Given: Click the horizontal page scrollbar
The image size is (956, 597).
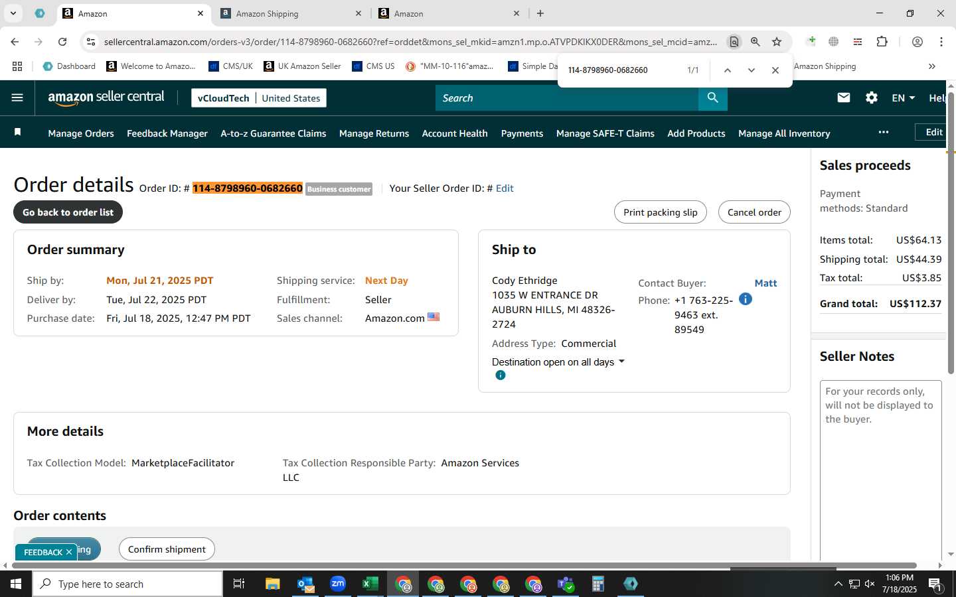Looking at the screenshot, I should click(x=463, y=566).
